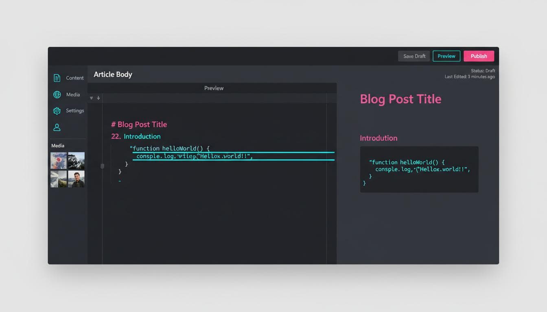Click the outlined Preview button in top bar
Image resolution: width=547 pixels, height=312 pixels.
446,56
